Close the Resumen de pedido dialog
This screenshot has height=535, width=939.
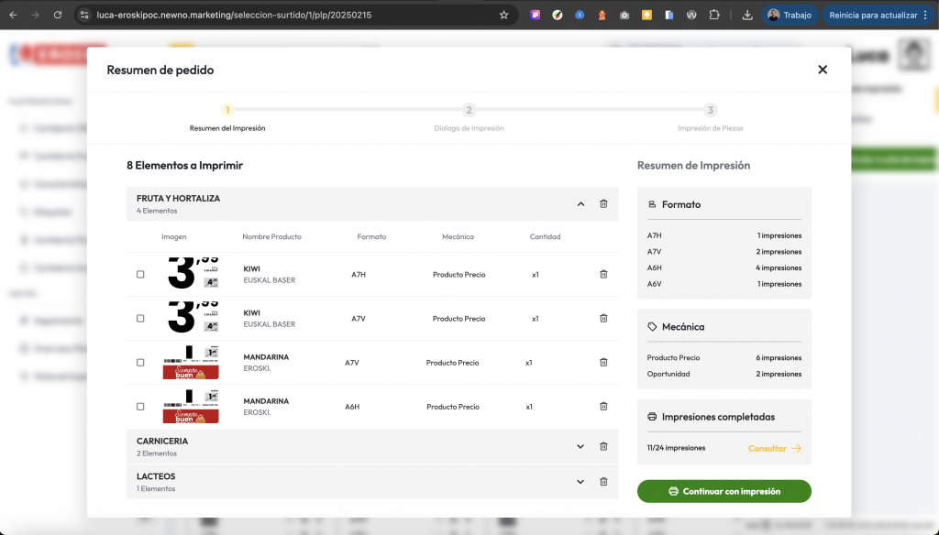823,70
